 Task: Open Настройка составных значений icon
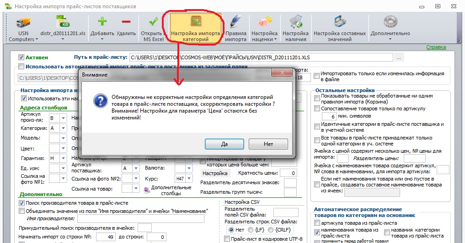[x=340, y=22]
